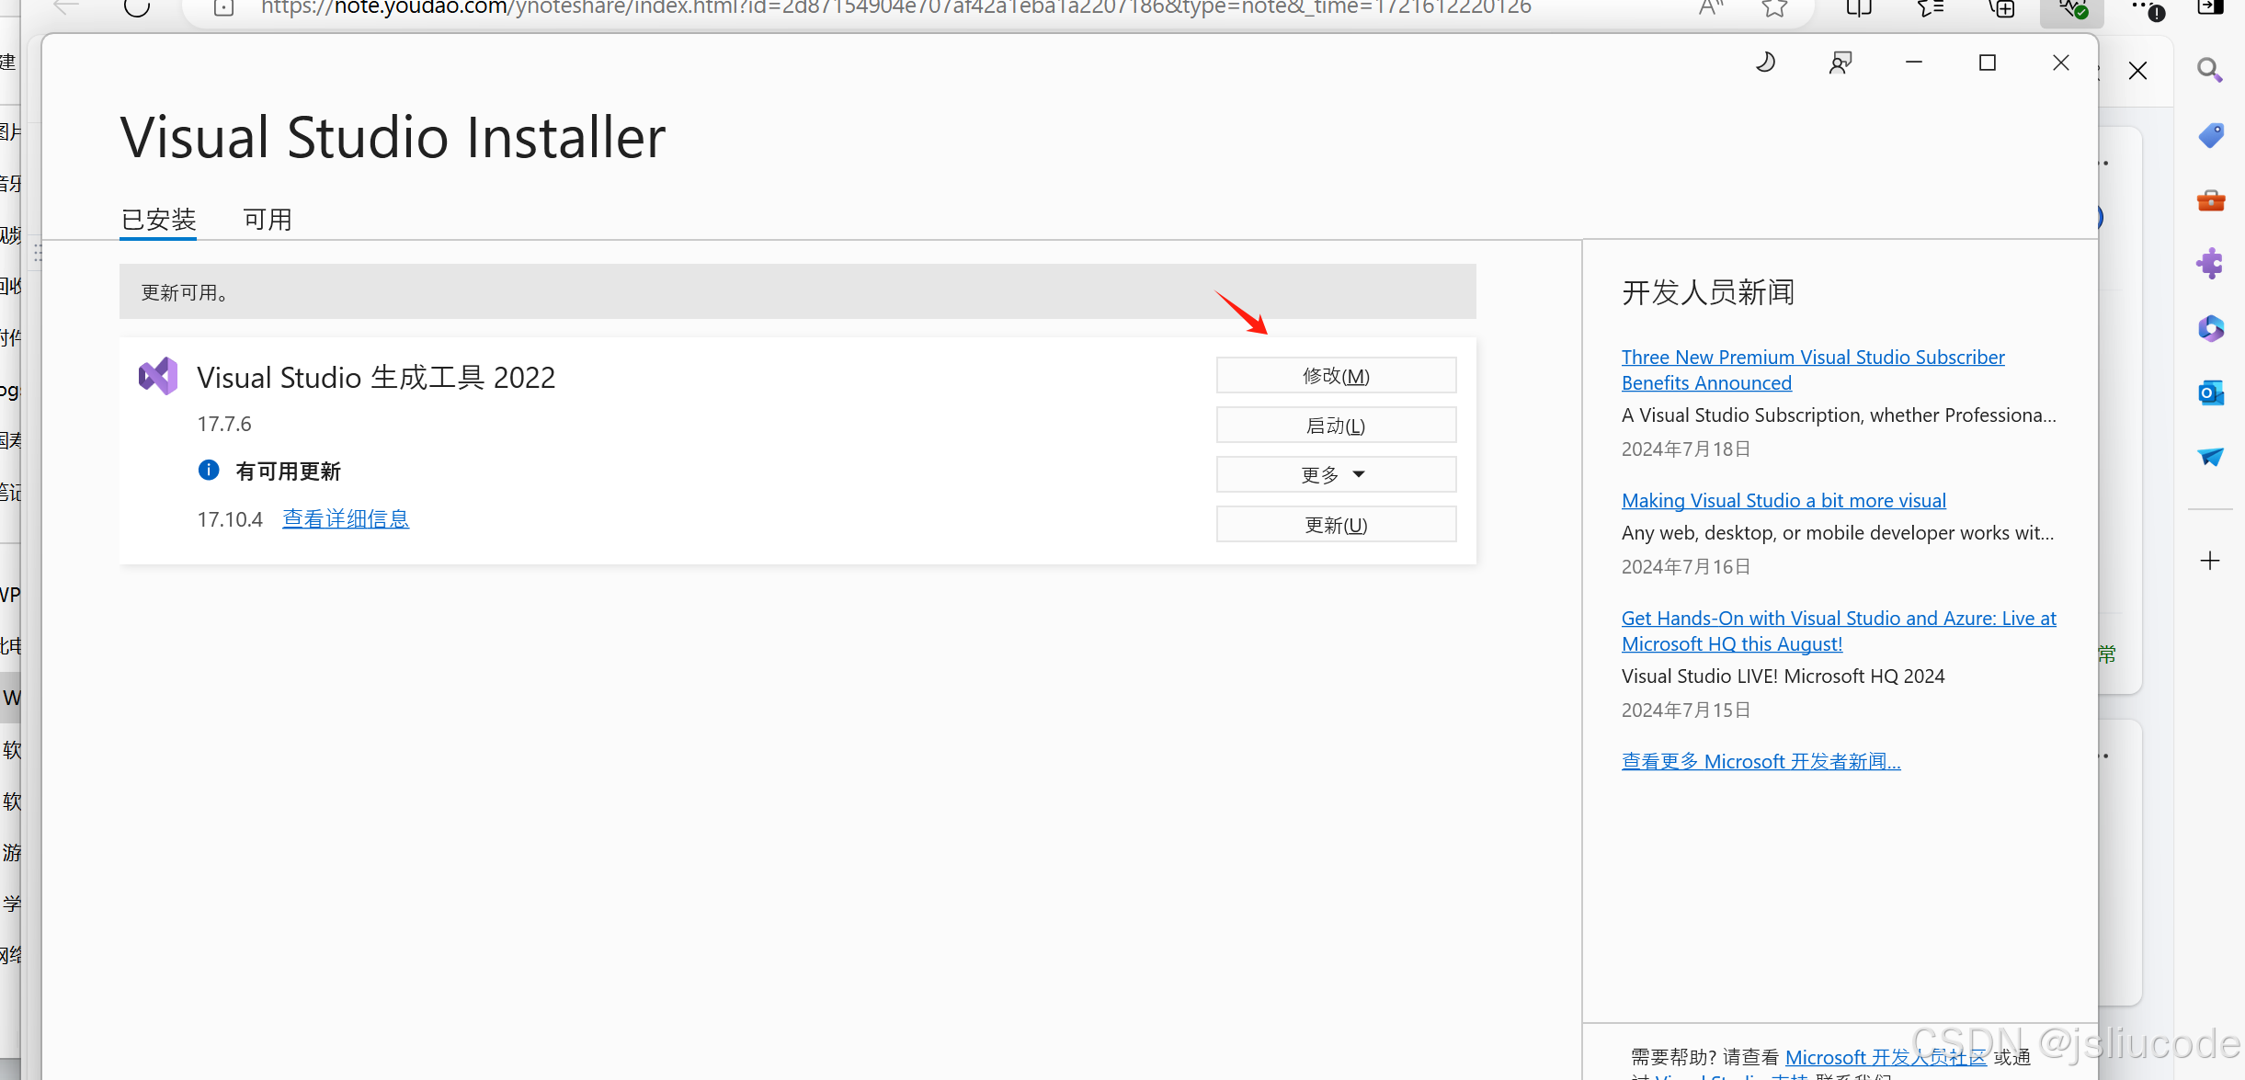Open the Outlook icon in Edge sidebar

[x=2210, y=393]
